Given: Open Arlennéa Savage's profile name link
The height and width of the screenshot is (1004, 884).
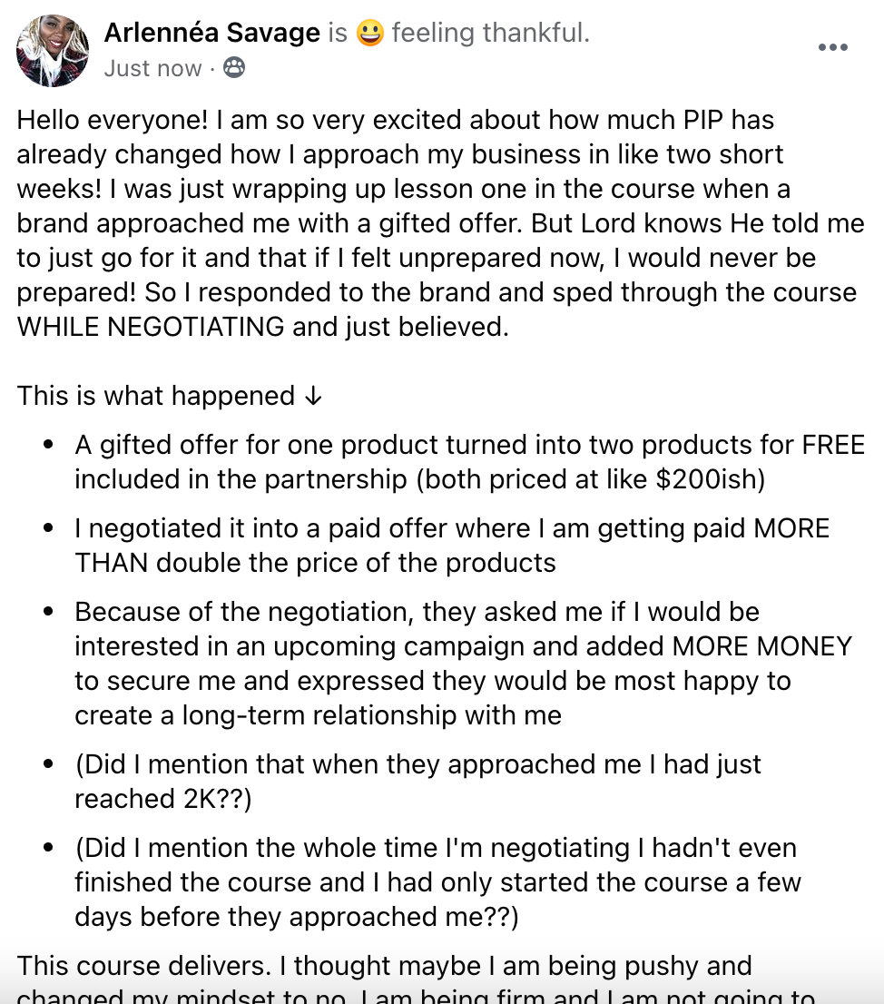Looking at the screenshot, I should point(211,33).
